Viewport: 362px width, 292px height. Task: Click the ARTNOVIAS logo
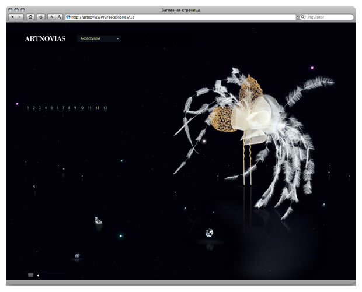[45, 39]
